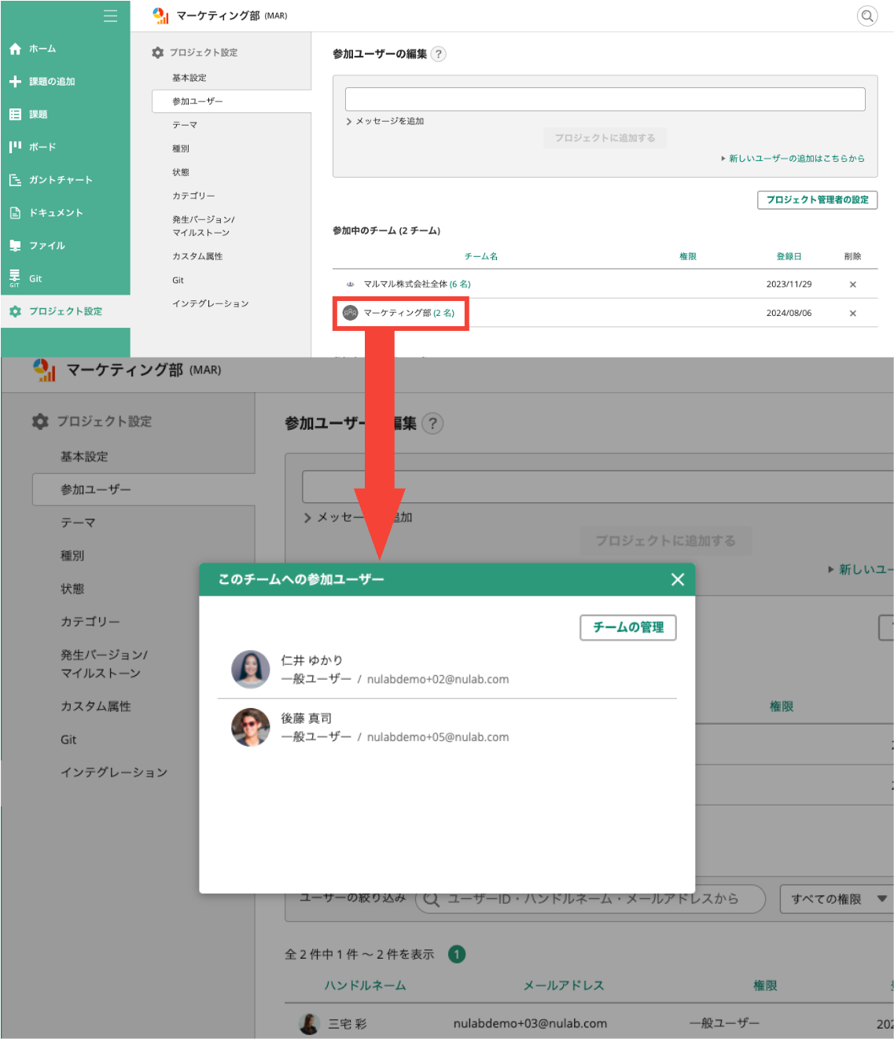Image resolution: width=894 pixels, height=1039 pixels.
Task: Click email nulabdemo+03@nulab.com in the table
Action: pyautogui.click(x=530, y=1023)
